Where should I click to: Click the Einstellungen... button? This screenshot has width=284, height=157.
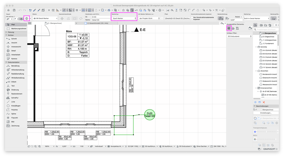tap(266, 113)
